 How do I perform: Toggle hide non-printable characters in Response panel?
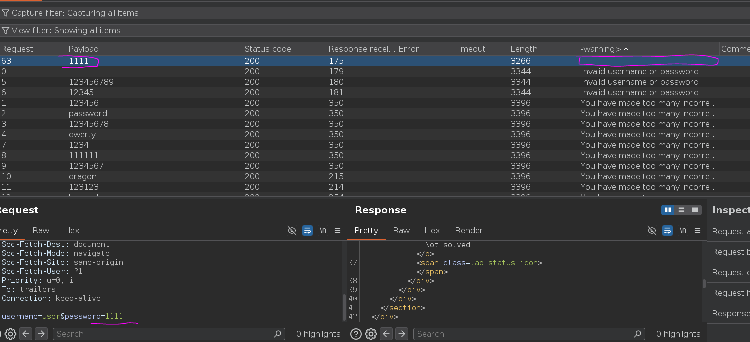652,230
